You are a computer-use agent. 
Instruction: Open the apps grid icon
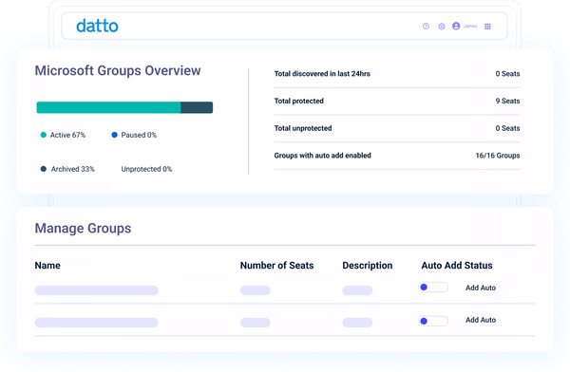point(488,27)
